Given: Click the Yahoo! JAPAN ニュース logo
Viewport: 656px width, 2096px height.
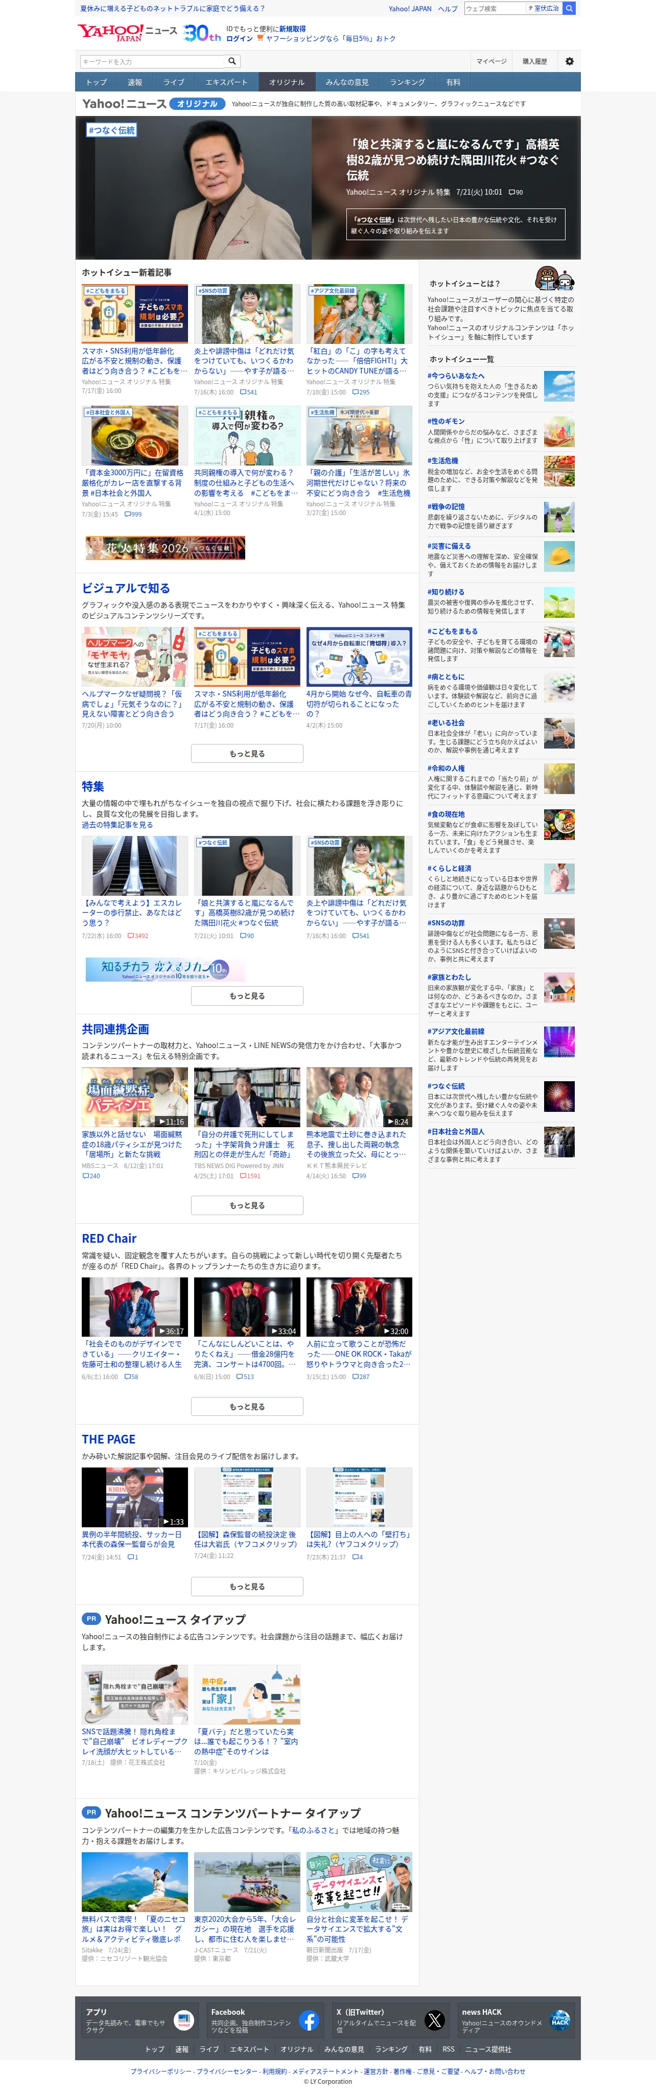Looking at the screenshot, I should (127, 33).
